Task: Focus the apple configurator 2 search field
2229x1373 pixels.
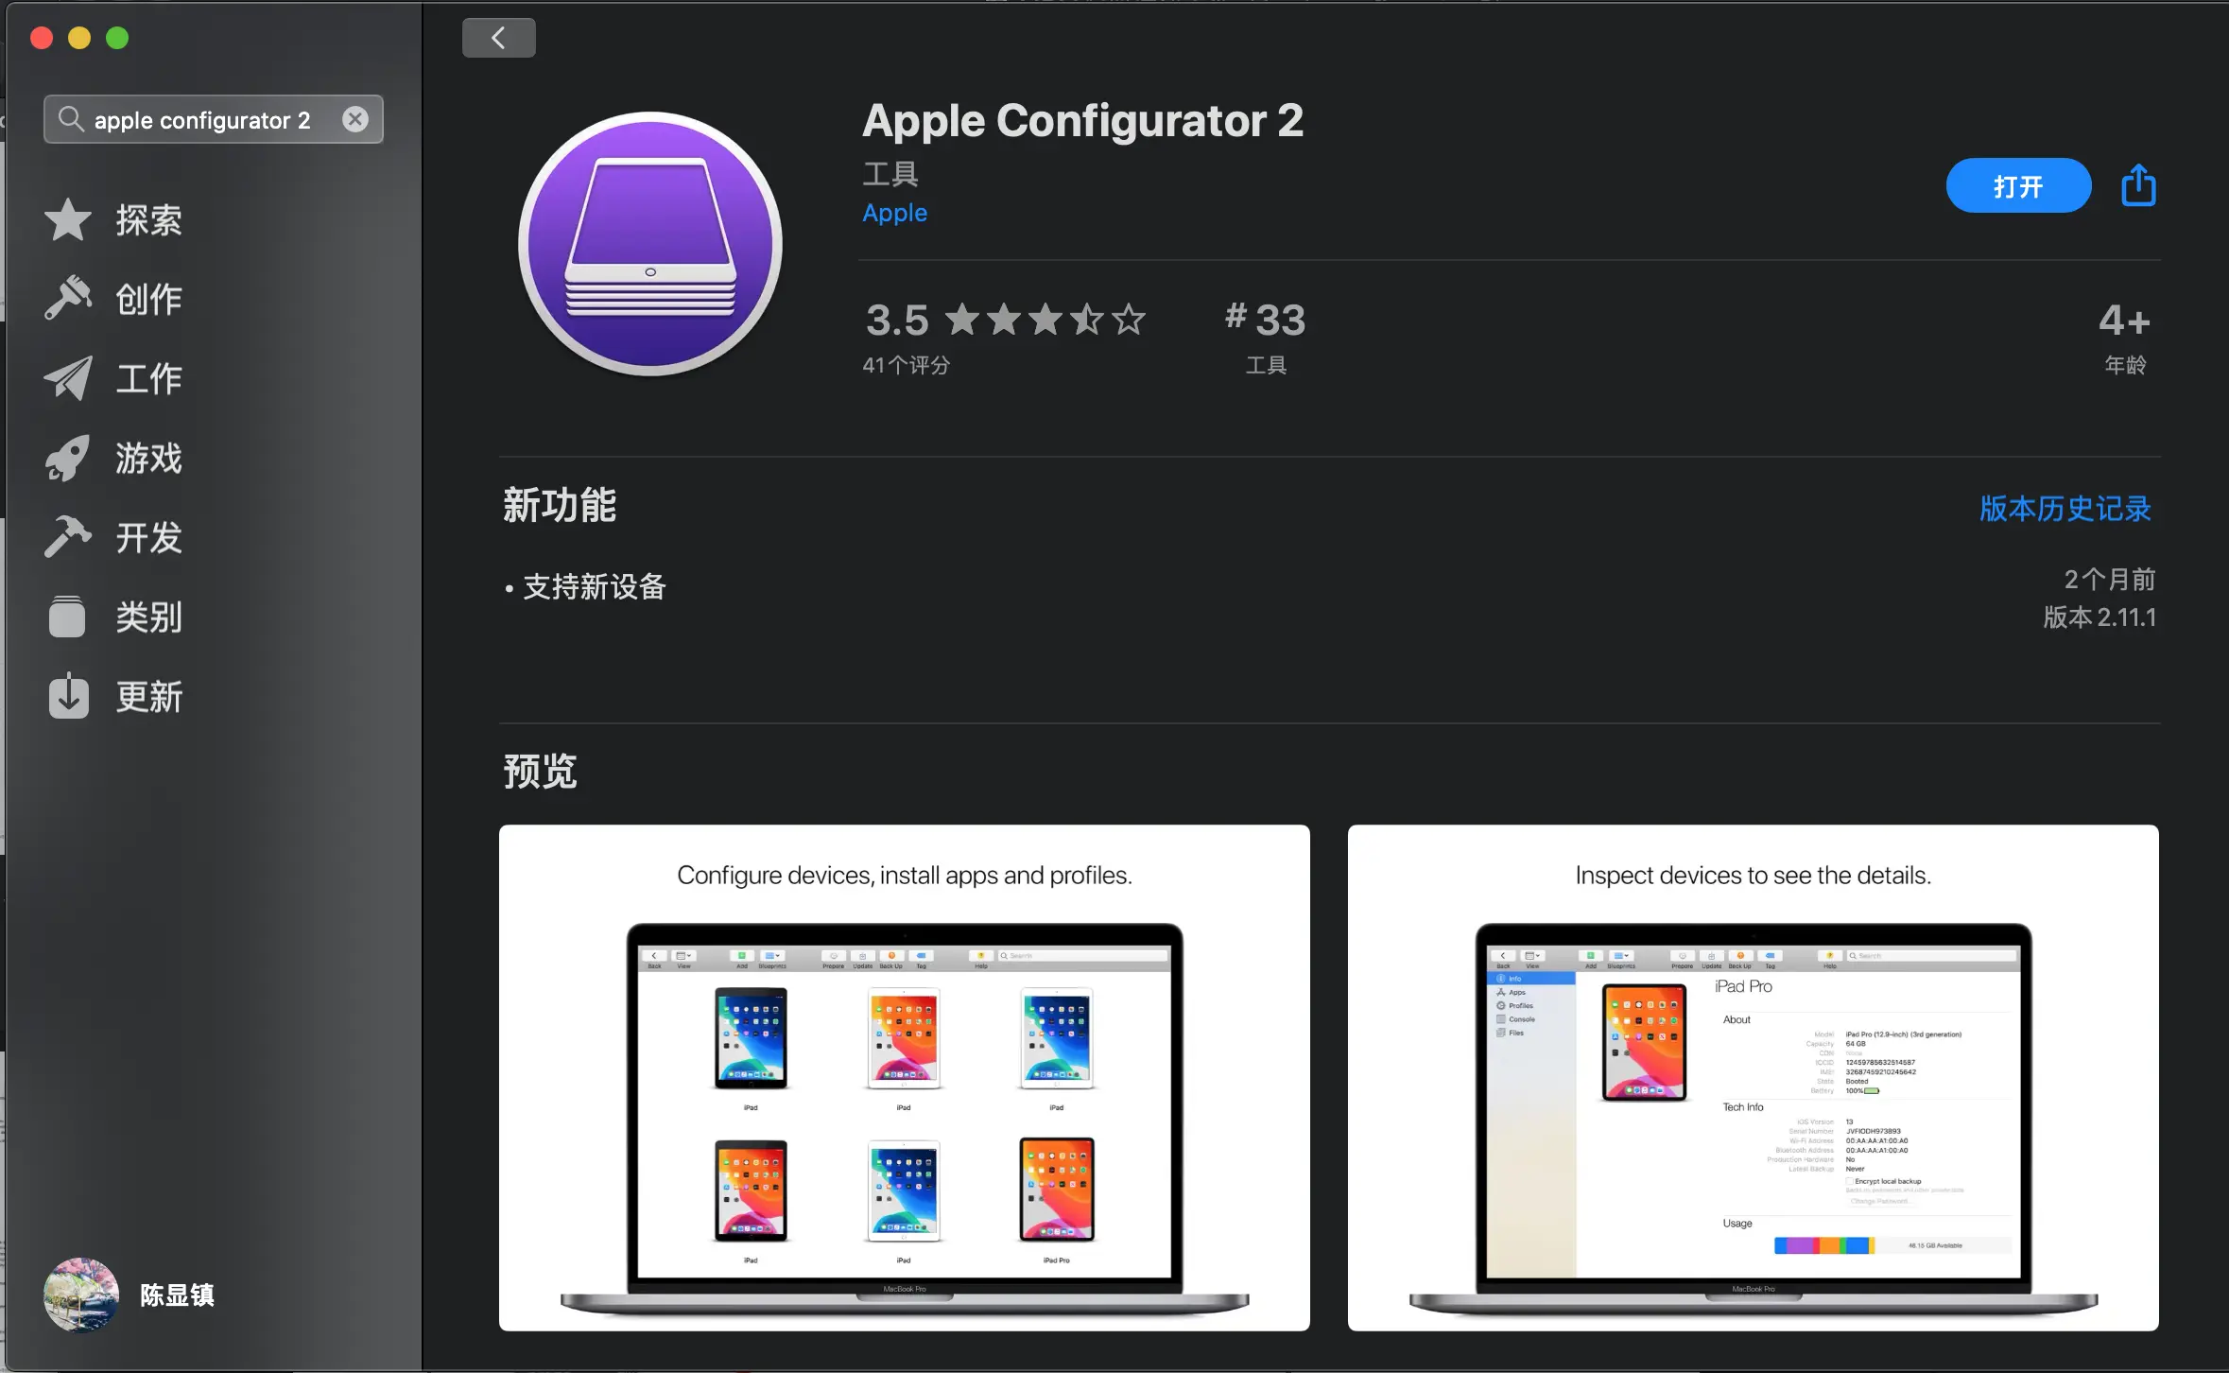Action: [202, 120]
